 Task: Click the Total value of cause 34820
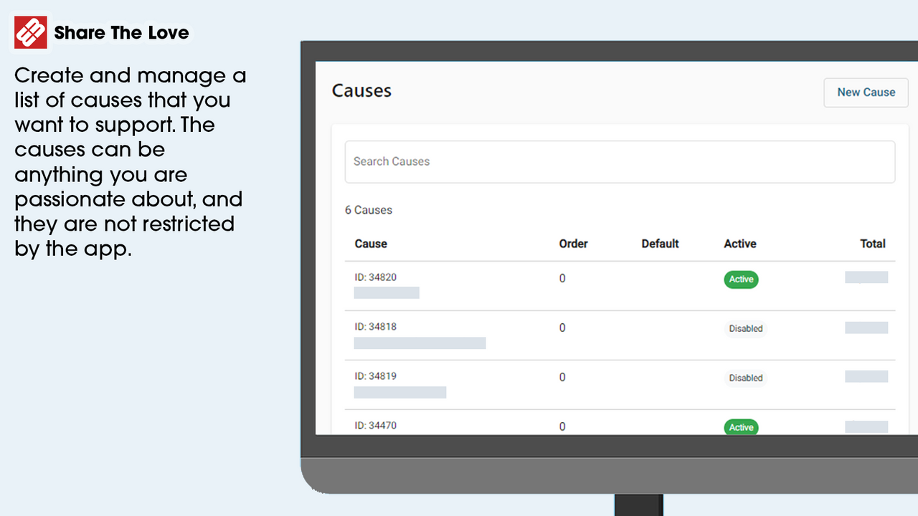[866, 277]
